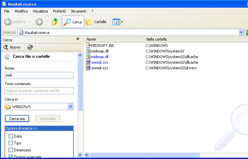248x159 pixels.
Task: Uncheck the Opzioni avanzate checkbox
Action: (11, 156)
